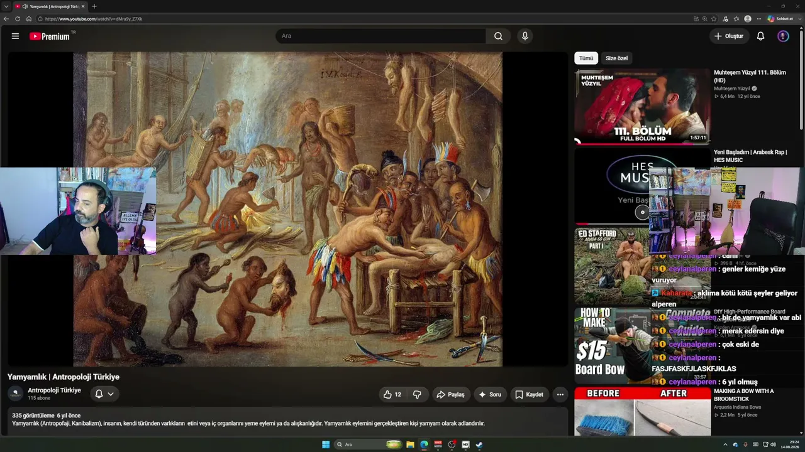Click the 335 görüntüleme view count

33,416
